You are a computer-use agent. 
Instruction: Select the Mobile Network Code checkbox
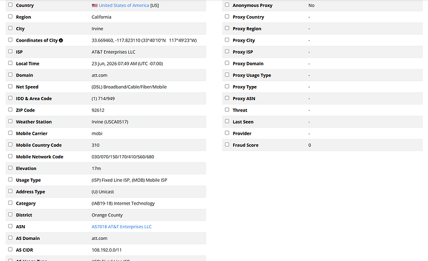(x=11, y=156)
